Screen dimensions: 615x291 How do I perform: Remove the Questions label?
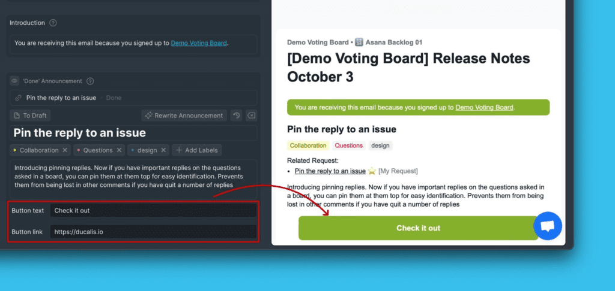[119, 150]
